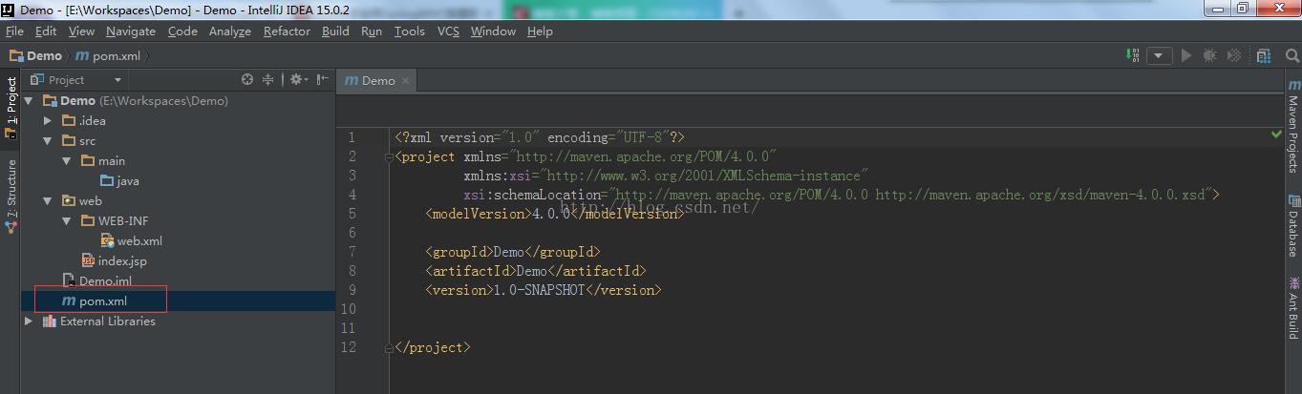
Task: Open the Ant Build side panel
Action: click(1292, 307)
